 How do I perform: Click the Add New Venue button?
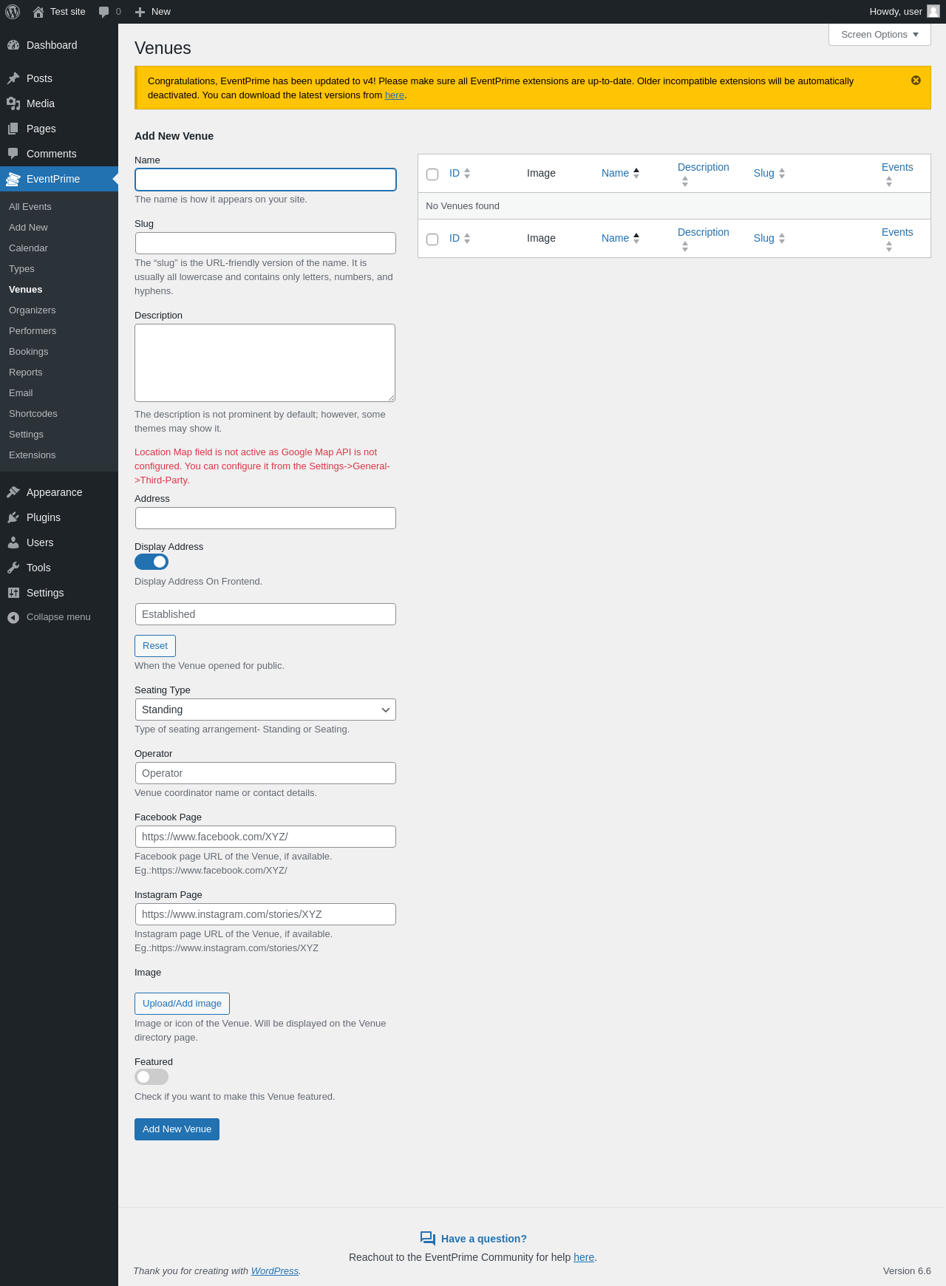point(177,1129)
